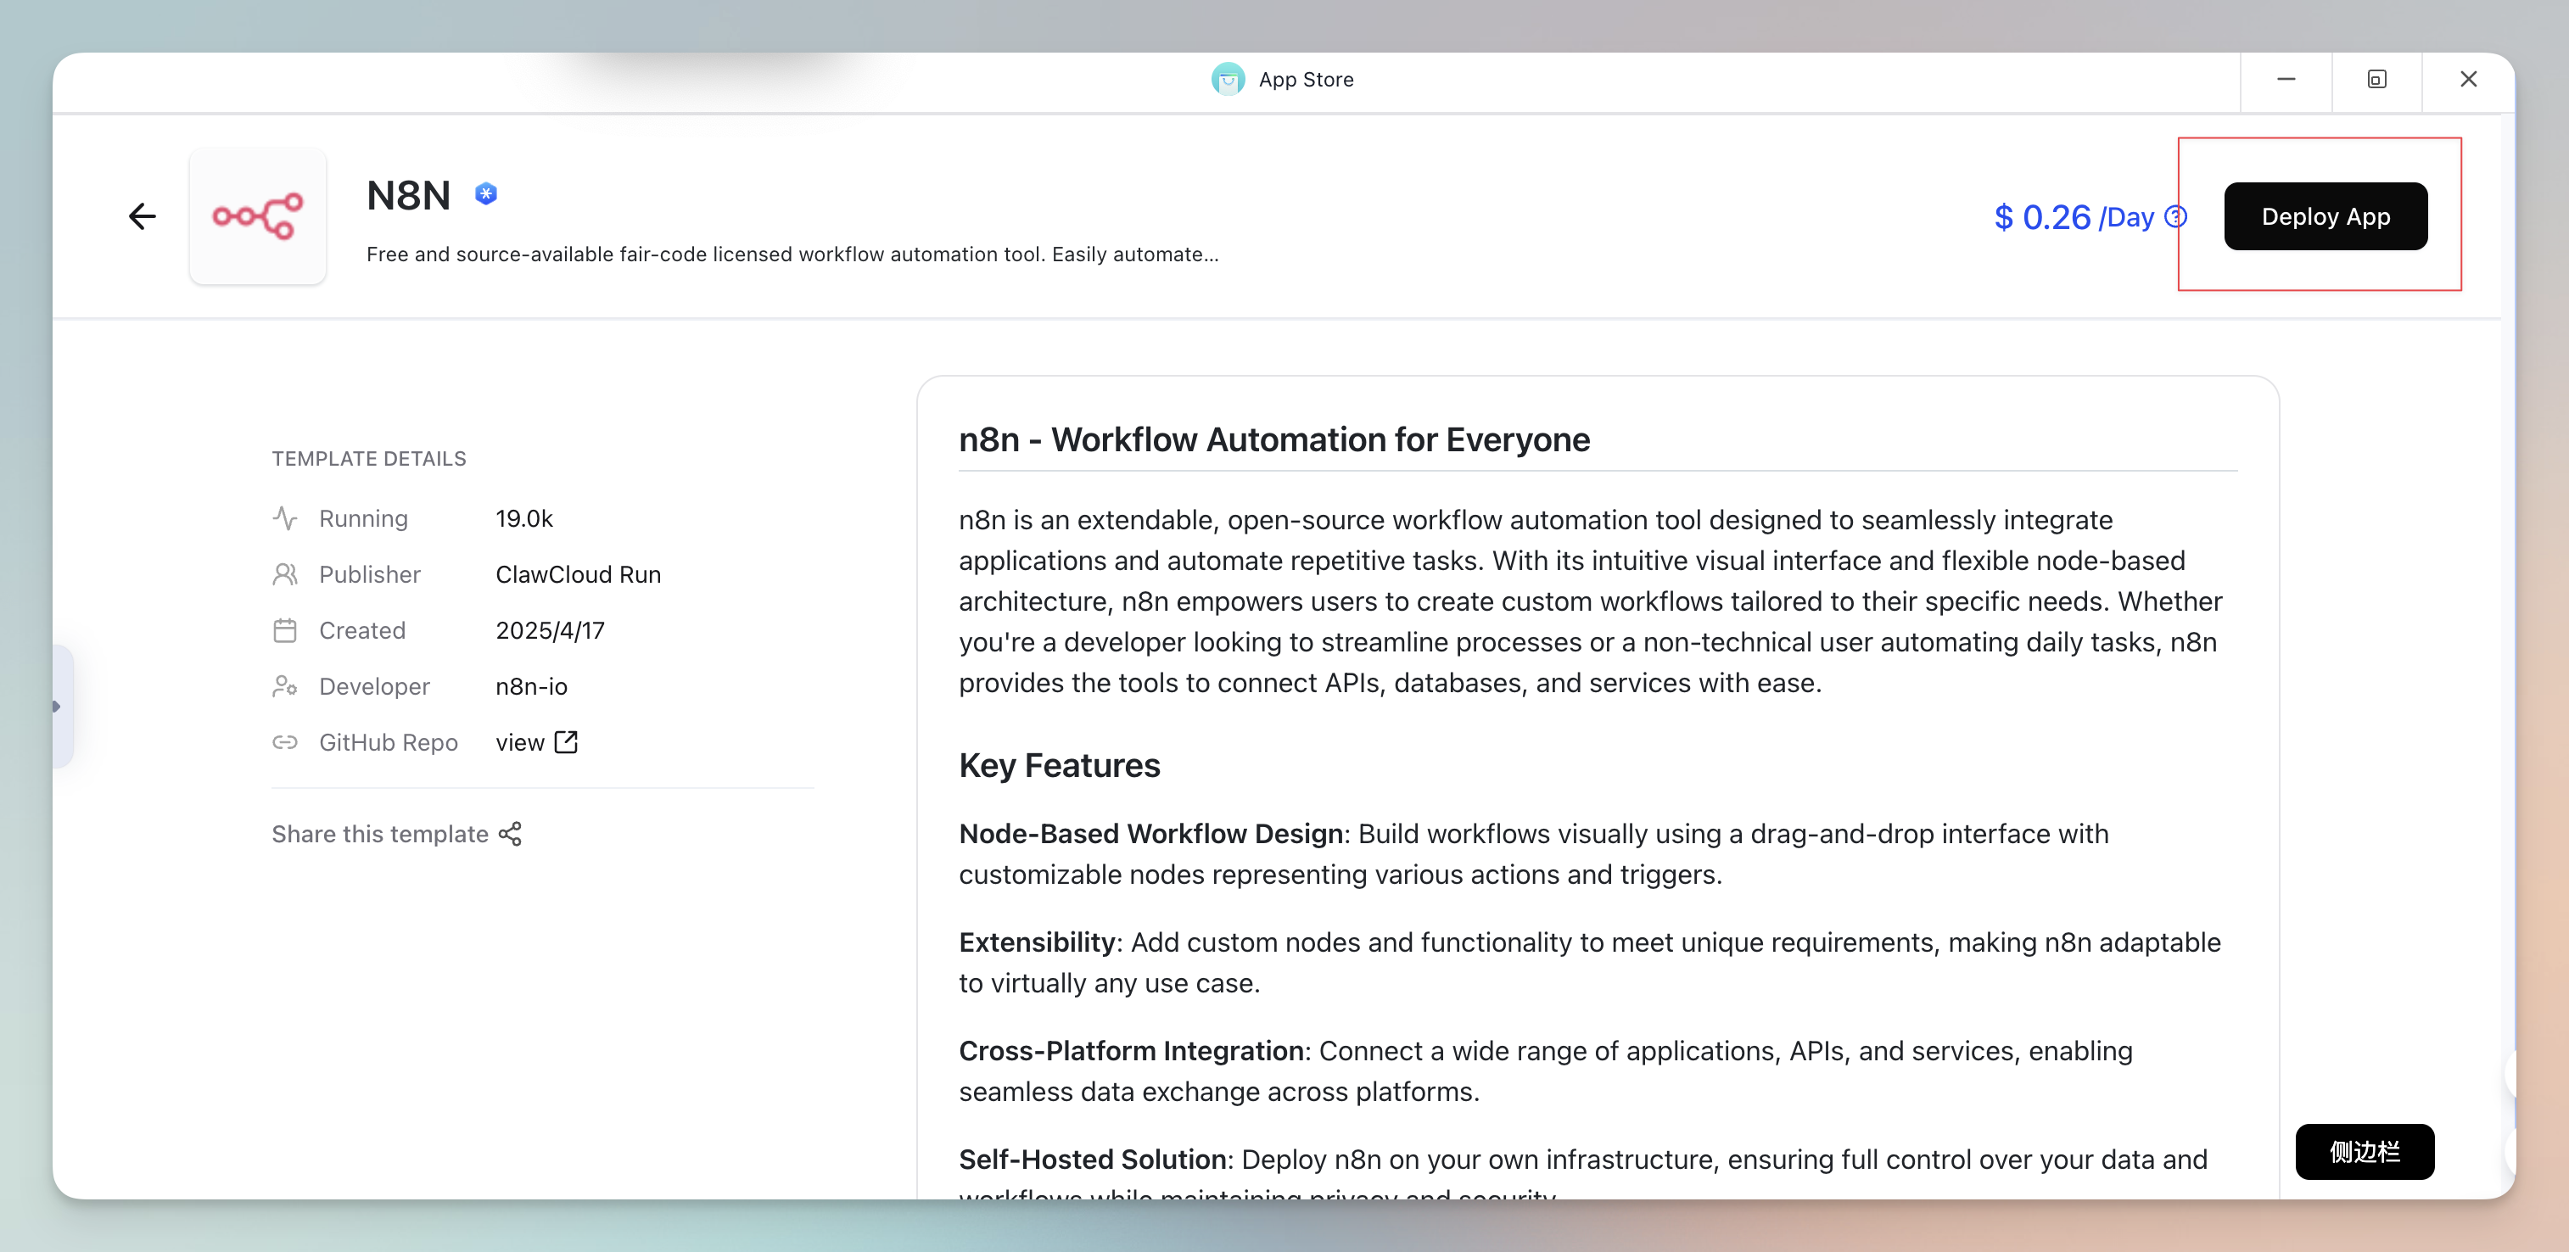Click Cross-Platform Integration bold text
Image resolution: width=2569 pixels, height=1252 pixels.
pos(1132,1052)
